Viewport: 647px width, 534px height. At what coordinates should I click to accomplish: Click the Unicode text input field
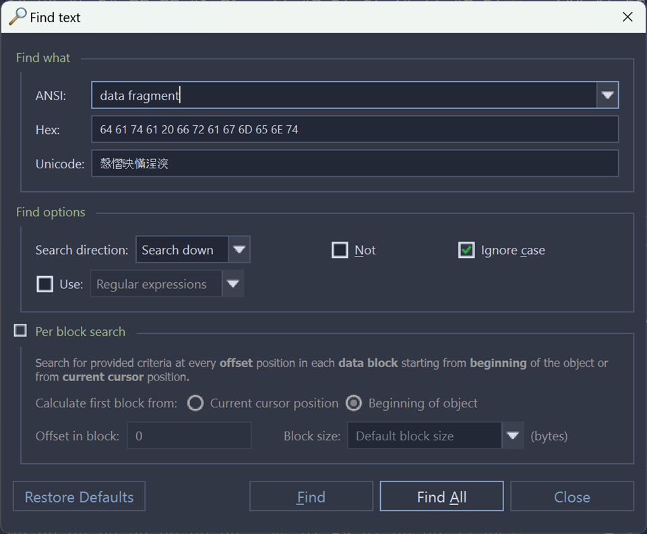coord(355,164)
